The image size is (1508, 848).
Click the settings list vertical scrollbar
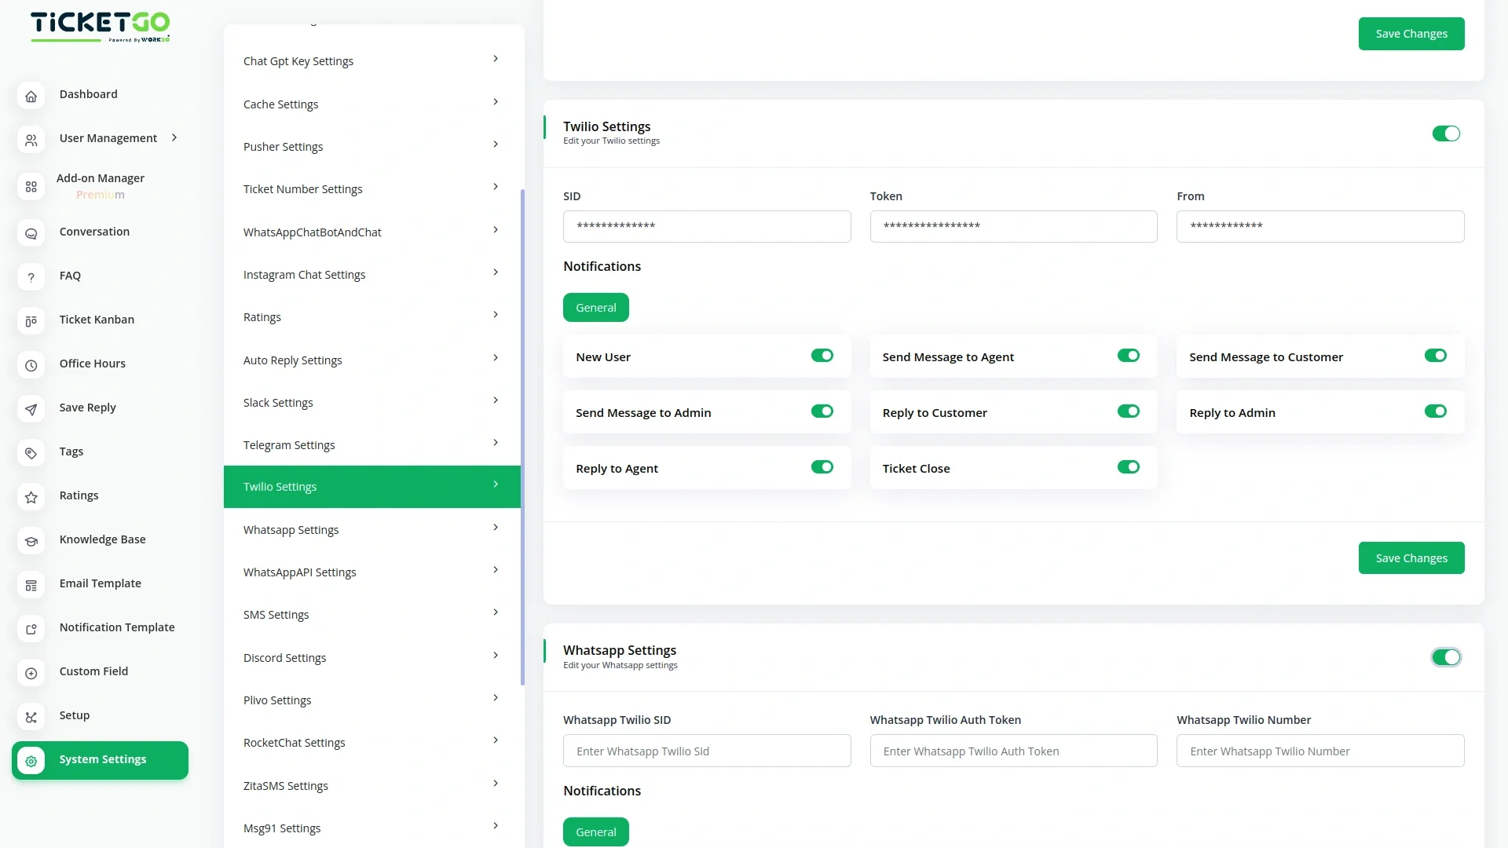click(x=522, y=436)
